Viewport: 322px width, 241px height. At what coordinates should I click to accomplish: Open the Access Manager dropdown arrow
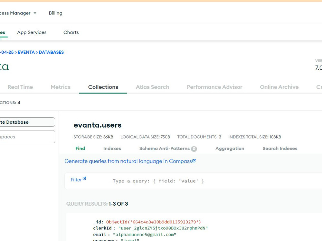[35, 13]
